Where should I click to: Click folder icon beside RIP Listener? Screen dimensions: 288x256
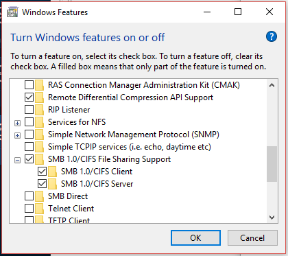coord(39,110)
